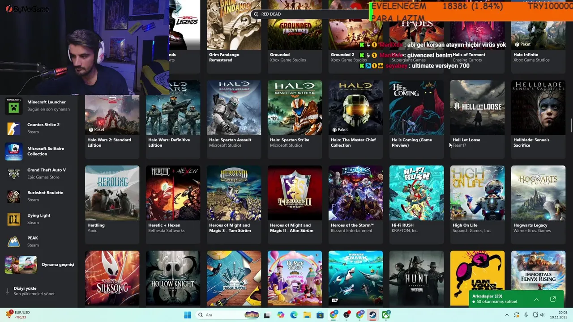573x322 pixels.
Task: Open Hi-Fi RUSH game cover
Action: coord(416,193)
